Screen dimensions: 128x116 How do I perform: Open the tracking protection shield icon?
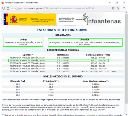tap(4, 8)
